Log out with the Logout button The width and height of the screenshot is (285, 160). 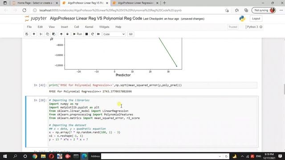pos(256,19)
